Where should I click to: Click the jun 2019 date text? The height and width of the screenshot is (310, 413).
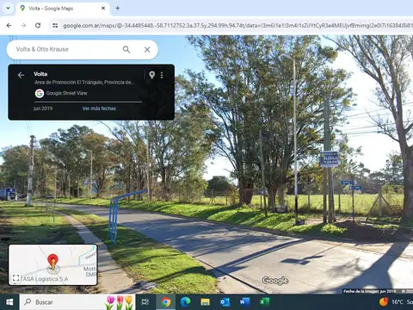(x=43, y=108)
